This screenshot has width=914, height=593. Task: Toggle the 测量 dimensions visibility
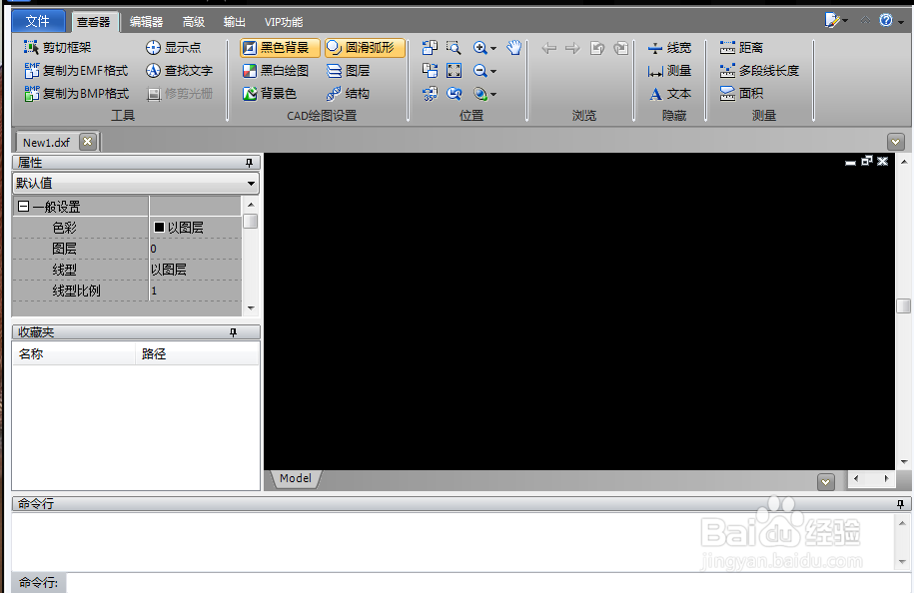[669, 71]
